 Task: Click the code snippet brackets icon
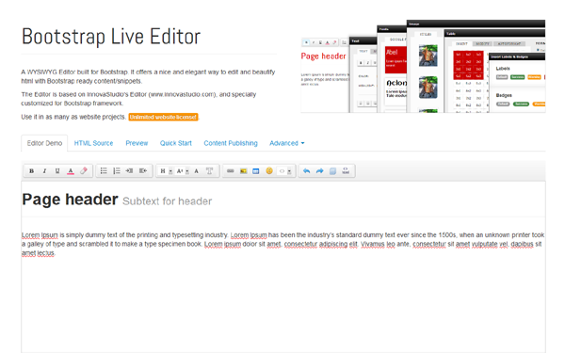tap(282, 171)
